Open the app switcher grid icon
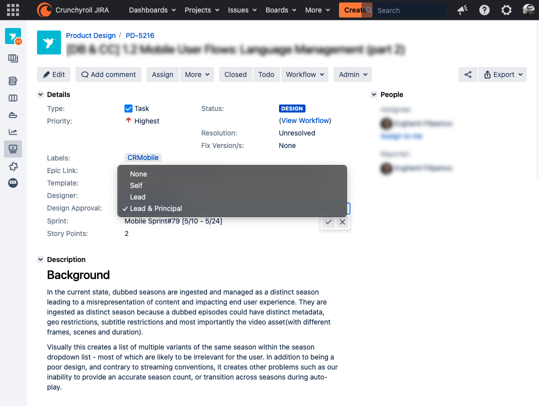The height and width of the screenshot is (406, 539). pyautogui.click(x=13, y=10)
